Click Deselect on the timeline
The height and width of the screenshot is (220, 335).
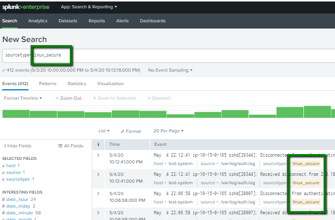pyautogui.click(x=159, y=98)
